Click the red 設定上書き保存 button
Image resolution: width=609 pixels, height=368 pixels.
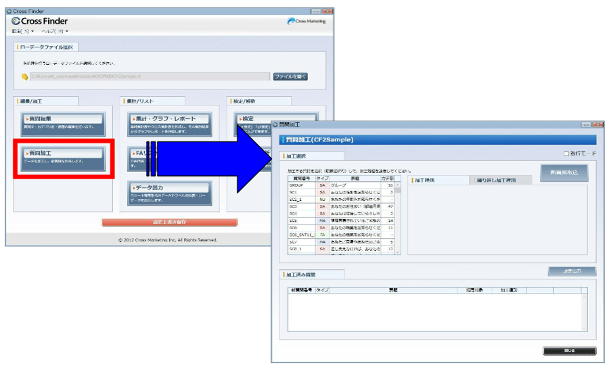(x=169, y=222)
